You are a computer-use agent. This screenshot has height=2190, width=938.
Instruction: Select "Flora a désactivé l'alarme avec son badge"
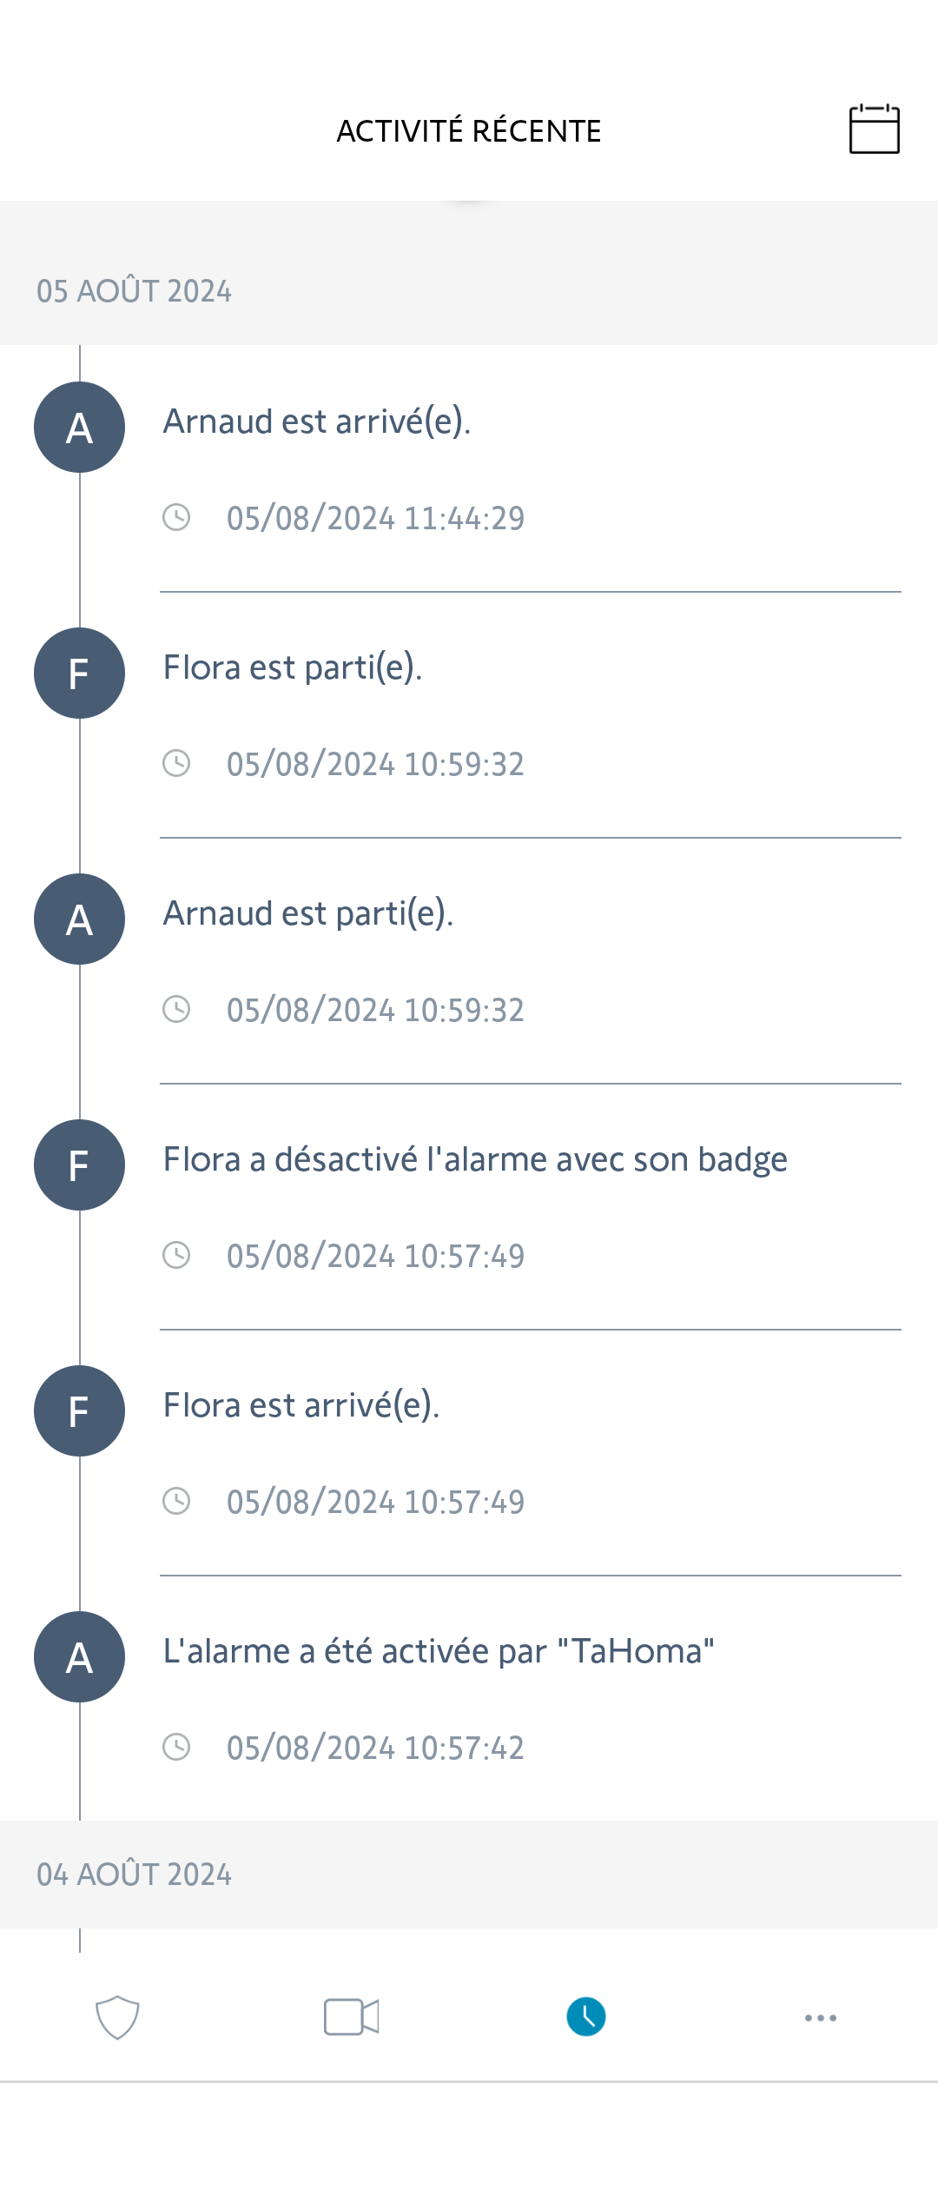tap(475, 1160)
